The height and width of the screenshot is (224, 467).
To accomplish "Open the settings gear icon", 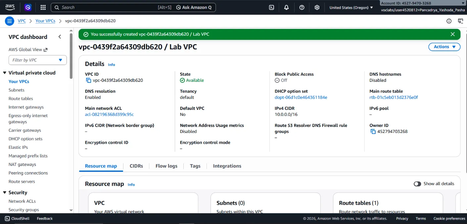I will (x=317, y=7).
